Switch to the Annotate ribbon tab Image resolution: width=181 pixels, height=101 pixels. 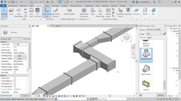tap(55, 6)
